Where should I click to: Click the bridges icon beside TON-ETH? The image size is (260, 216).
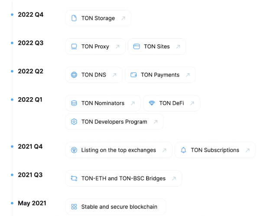click(x=74, y=178)
